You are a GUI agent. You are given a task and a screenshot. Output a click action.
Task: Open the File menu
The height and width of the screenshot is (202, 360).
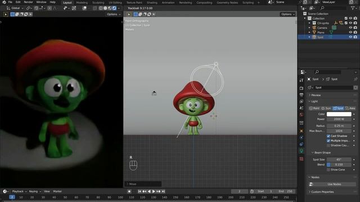pyautogui.click(x=10, y=2)
